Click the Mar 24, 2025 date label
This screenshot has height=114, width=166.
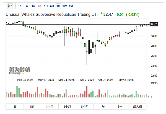pyautogui.click(x=66, y=80)
